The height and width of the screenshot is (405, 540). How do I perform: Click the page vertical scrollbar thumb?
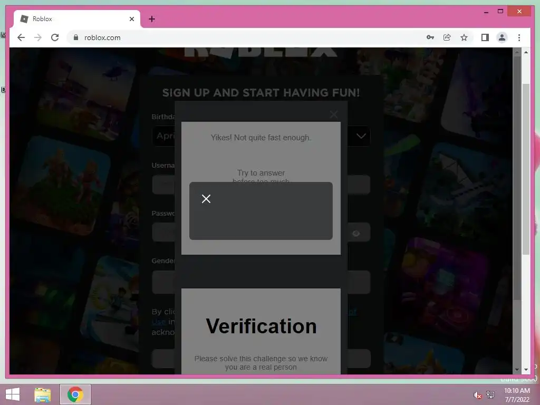(x=526, y=169)
